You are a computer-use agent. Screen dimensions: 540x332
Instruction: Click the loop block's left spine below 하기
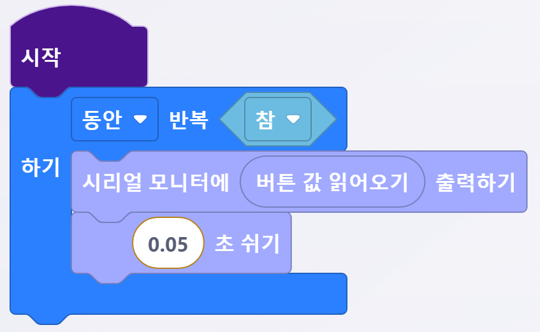(40, 242)
